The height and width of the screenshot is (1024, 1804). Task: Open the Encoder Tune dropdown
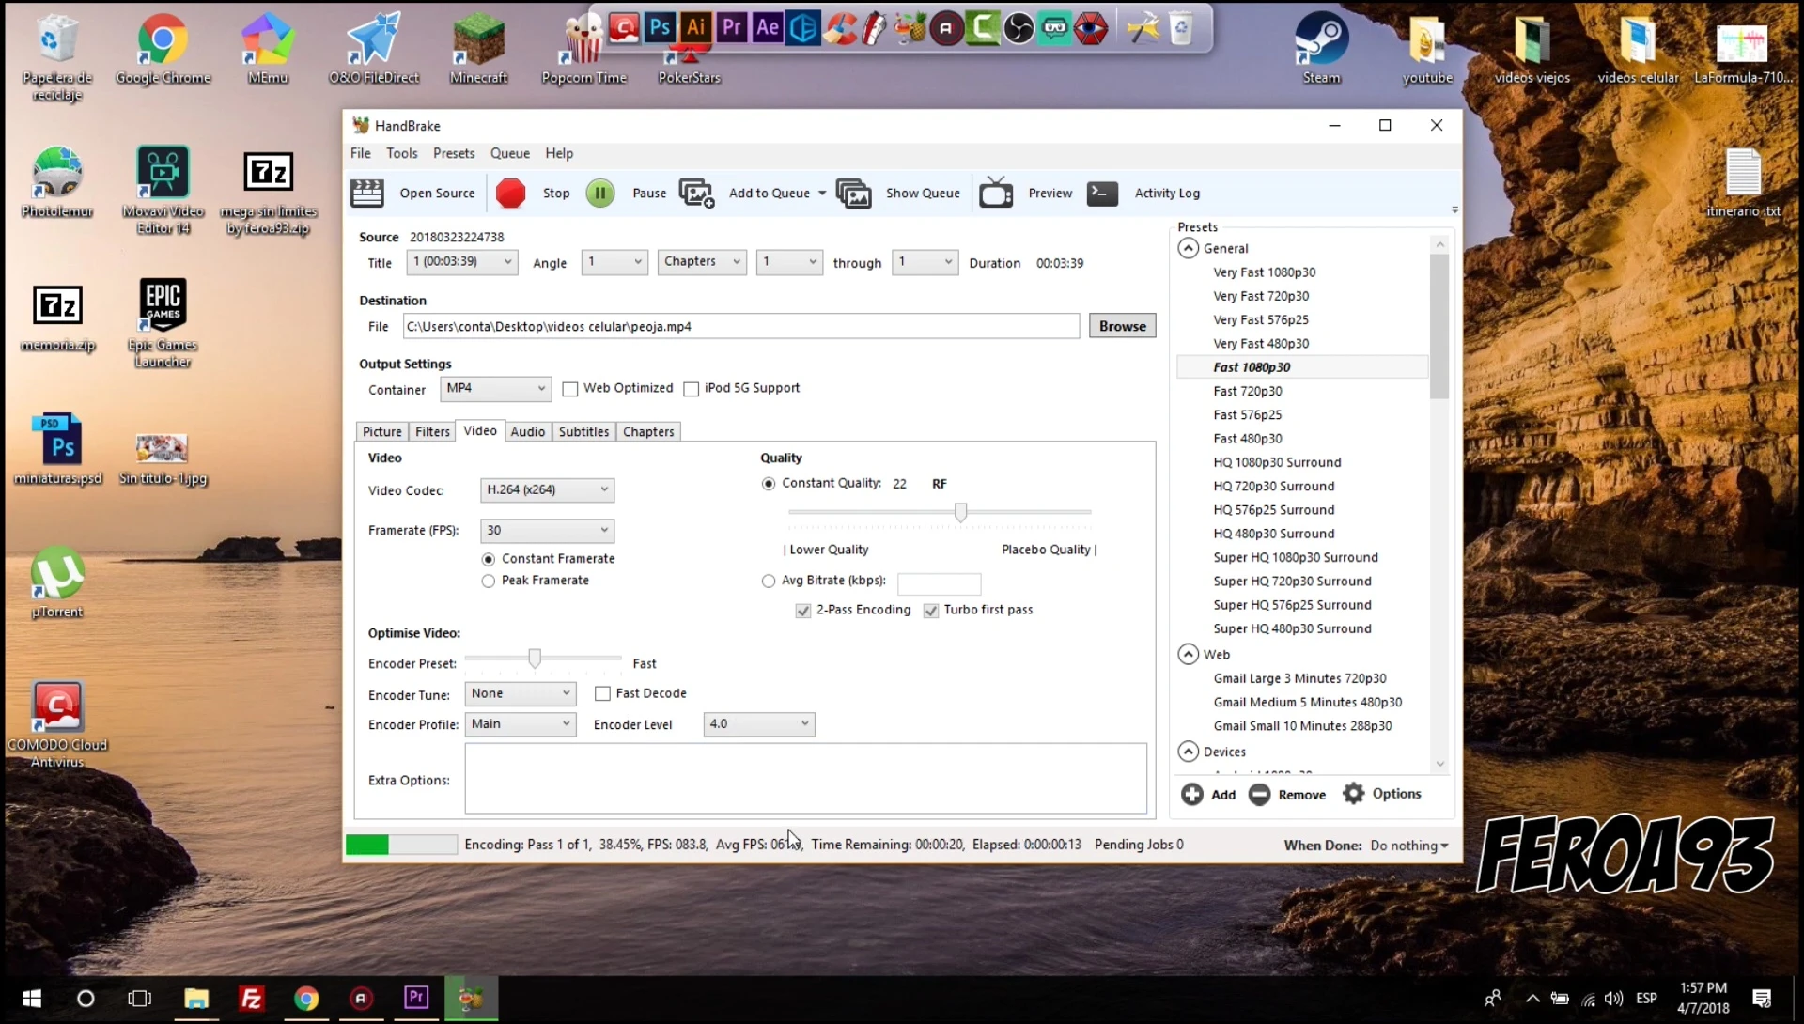pyautogui.click(x=521, y=693)
